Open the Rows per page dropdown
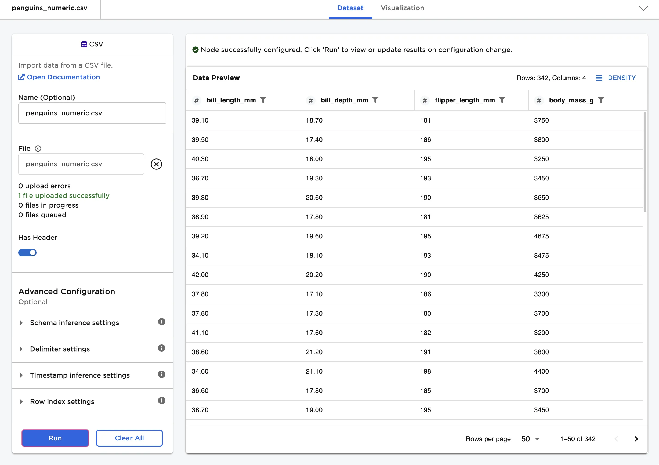 point(530,439)
